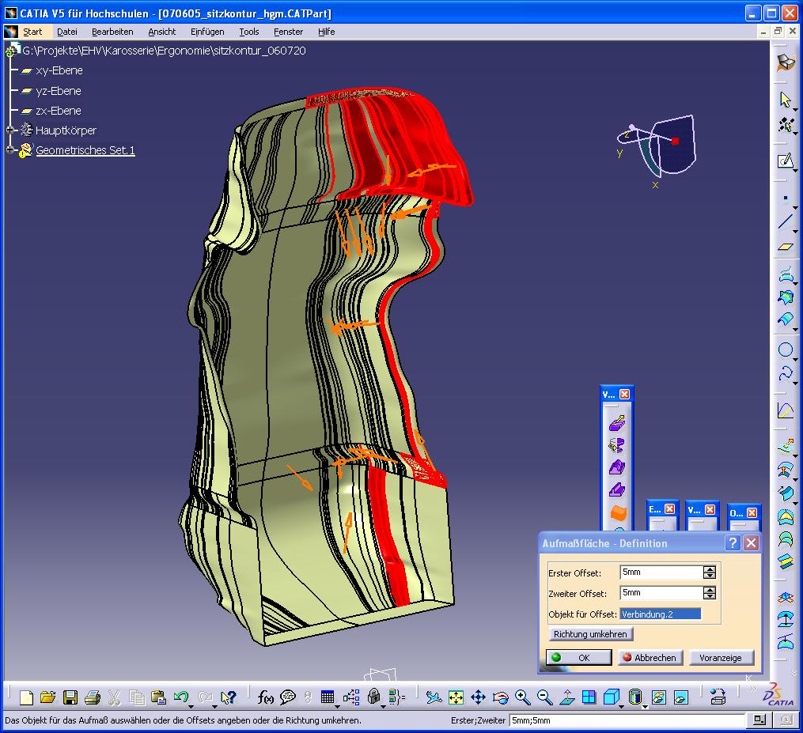Activate Fly mode airplane icon

[x=434, y=697]
